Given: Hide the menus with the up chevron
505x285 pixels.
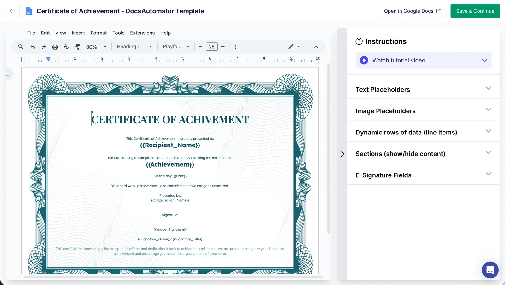Looking at the screenshot, I should click(x=316, y=47).
